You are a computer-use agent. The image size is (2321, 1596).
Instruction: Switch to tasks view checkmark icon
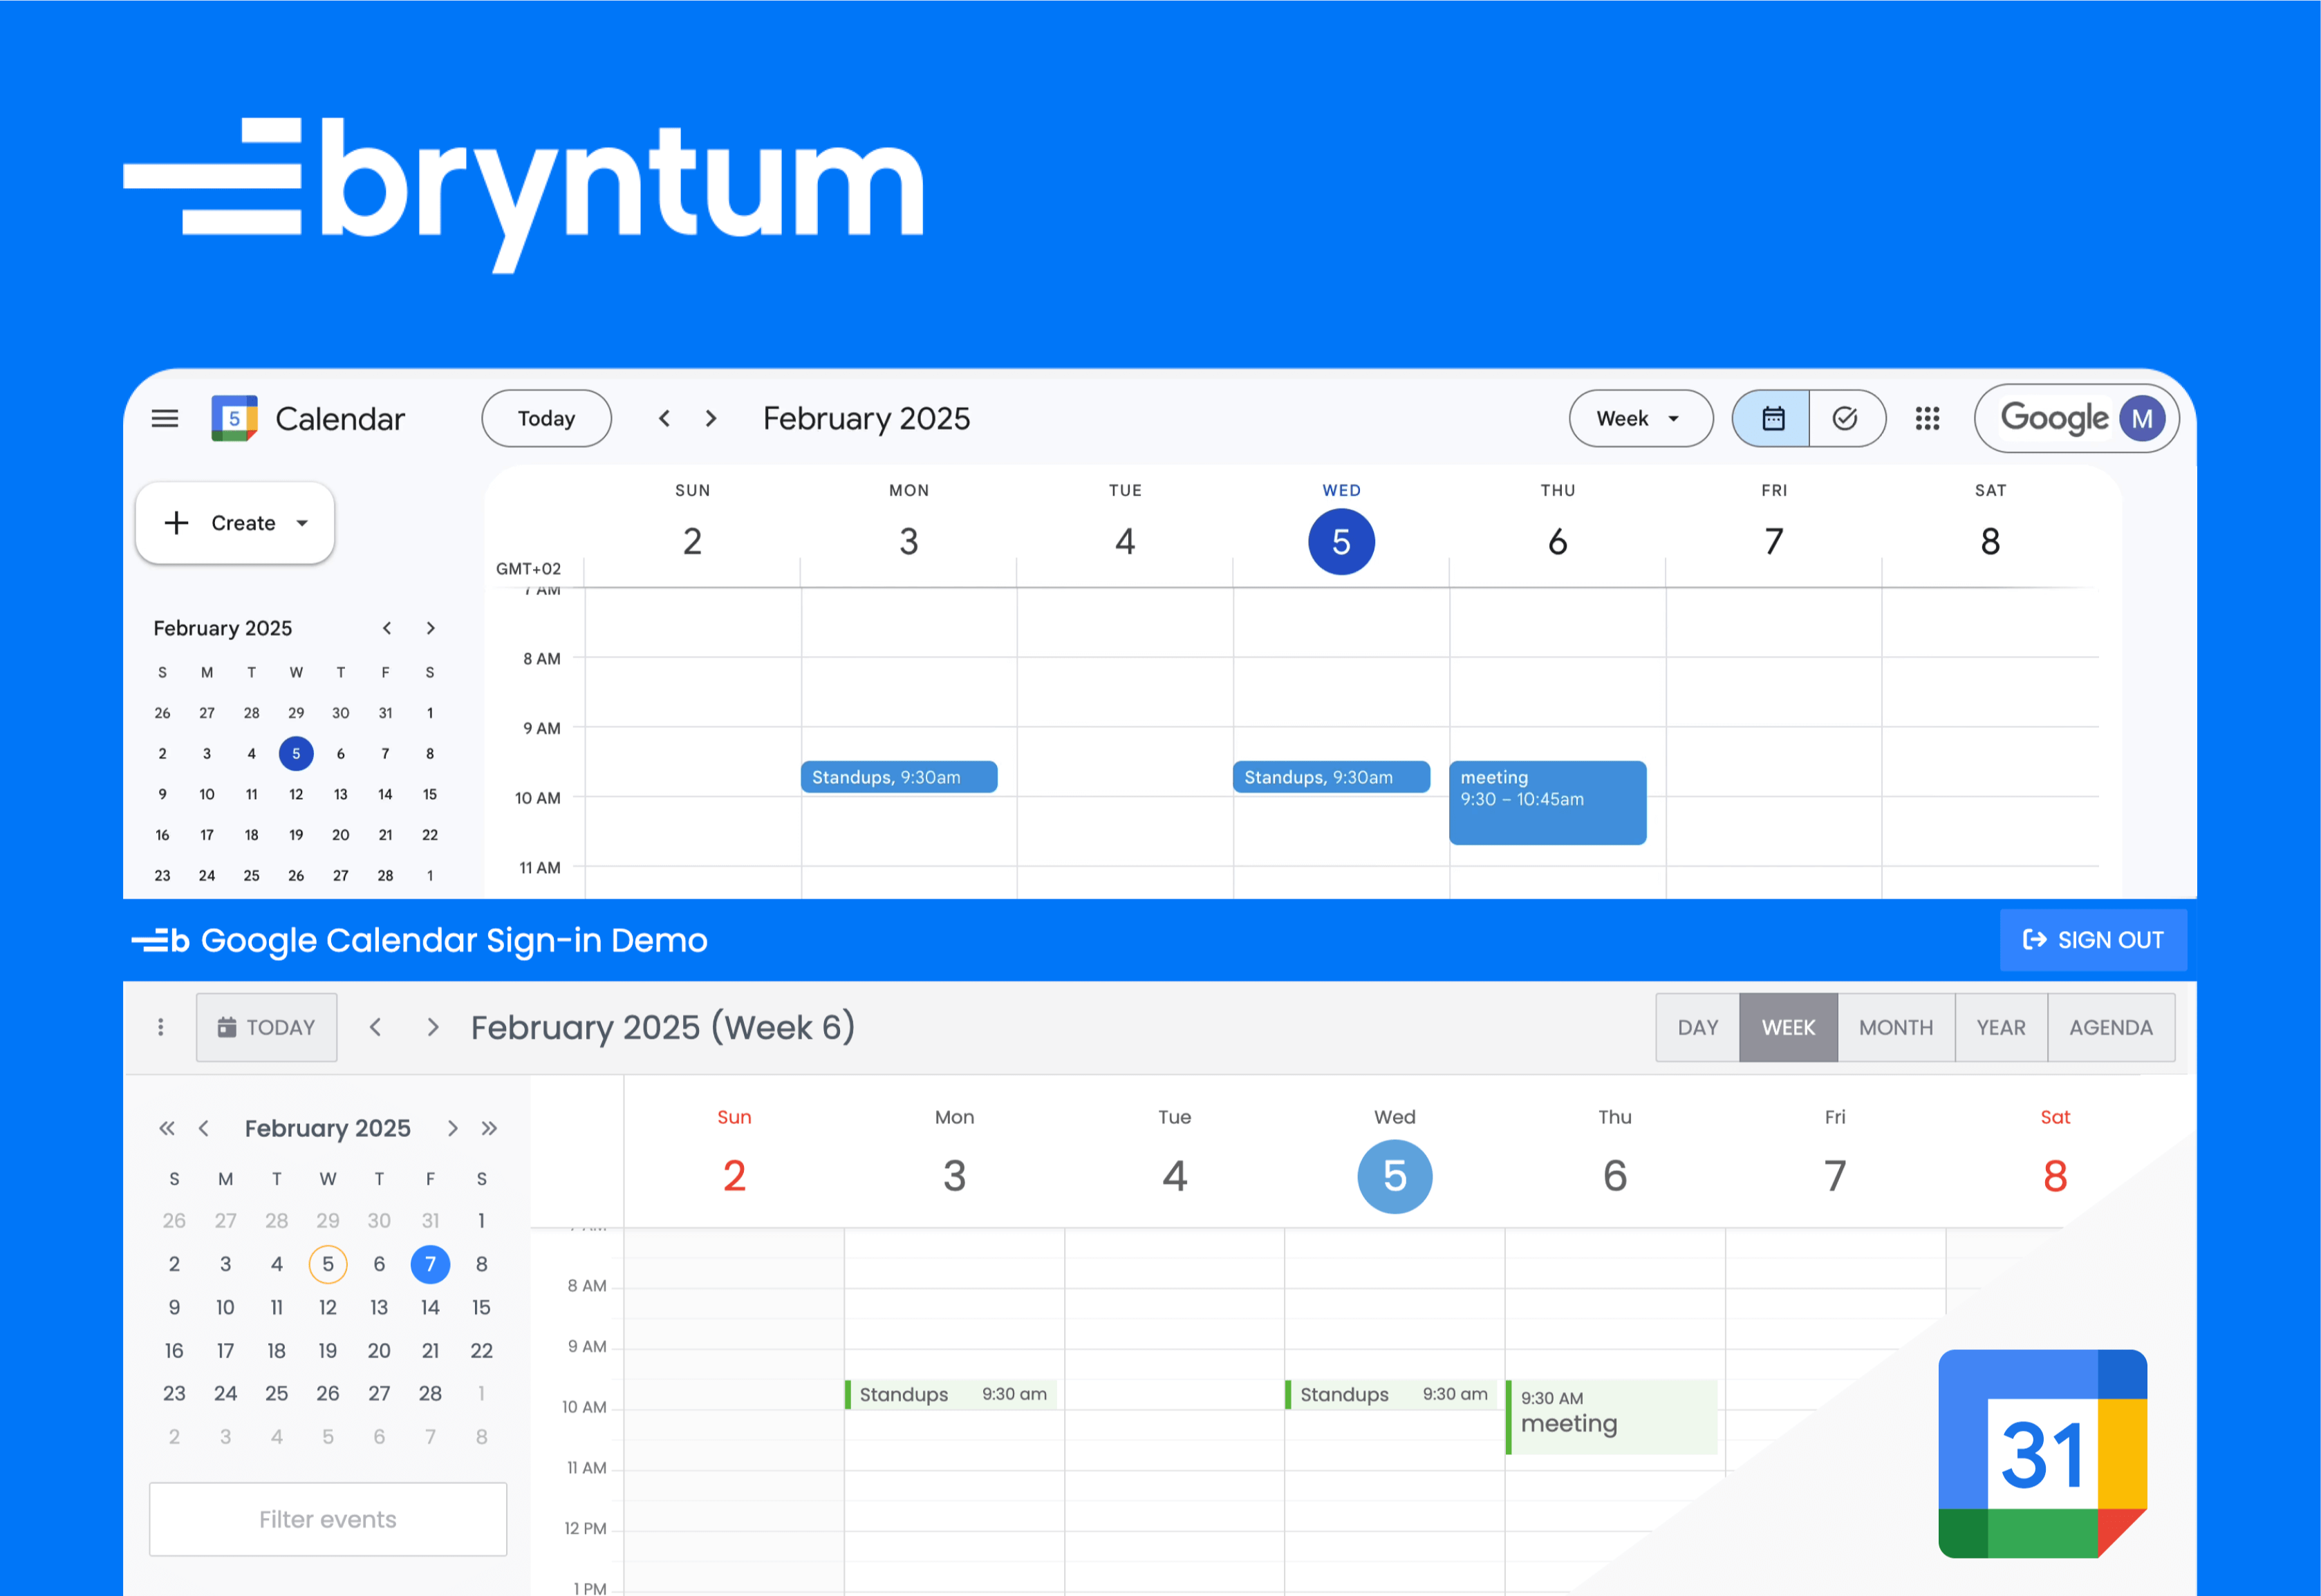pyautogui.click(x=1846, y=418)
